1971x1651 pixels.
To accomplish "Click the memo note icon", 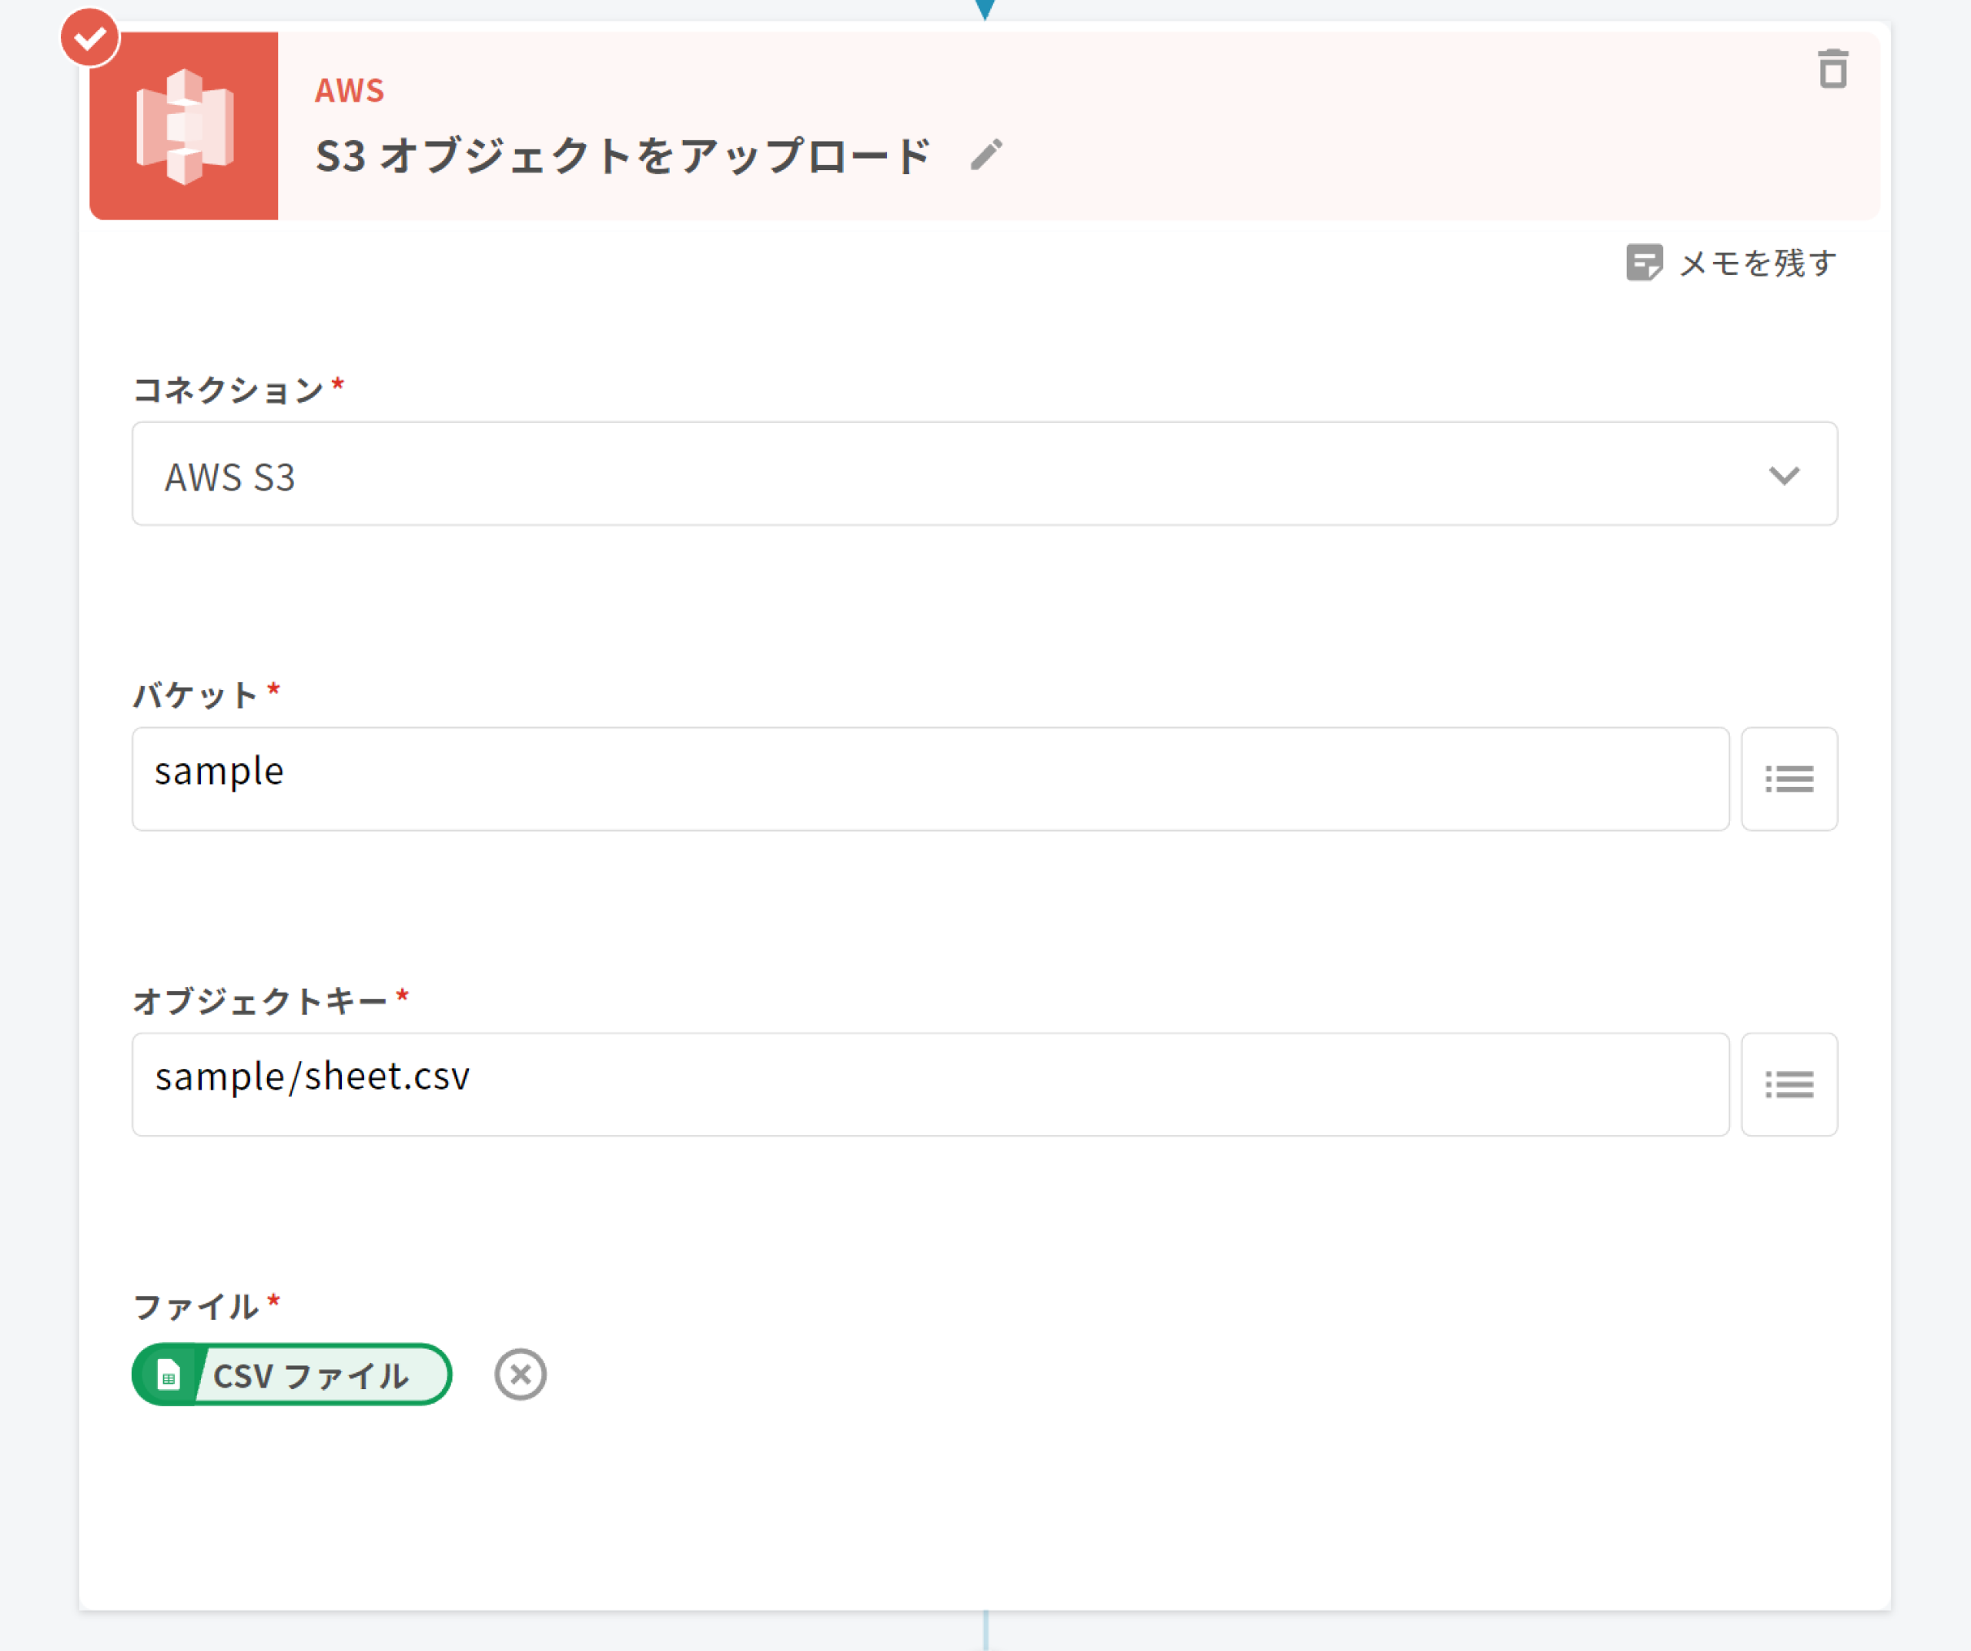I will [1644, 263].
